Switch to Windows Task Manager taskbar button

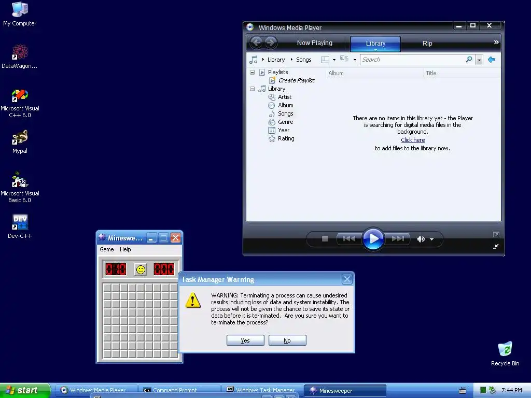pyautogui.click(x=262, y=390)
